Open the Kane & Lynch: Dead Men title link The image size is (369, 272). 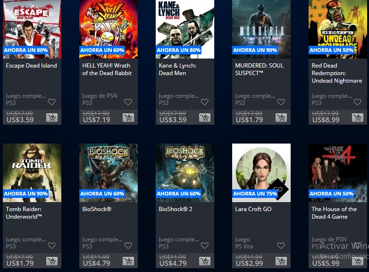pyautogui.click(x=177, y=69)
